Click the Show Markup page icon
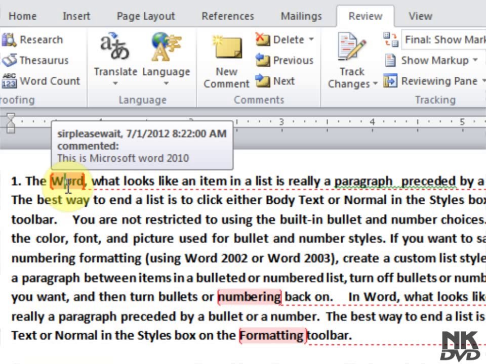 [x=390, y=60]
